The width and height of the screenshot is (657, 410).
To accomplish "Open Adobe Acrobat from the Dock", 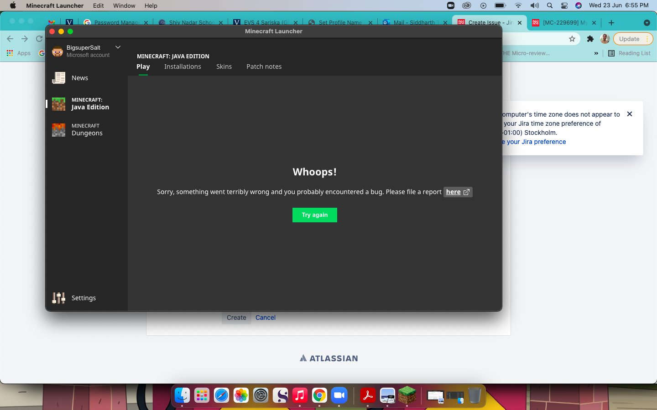I will point(368,395).
